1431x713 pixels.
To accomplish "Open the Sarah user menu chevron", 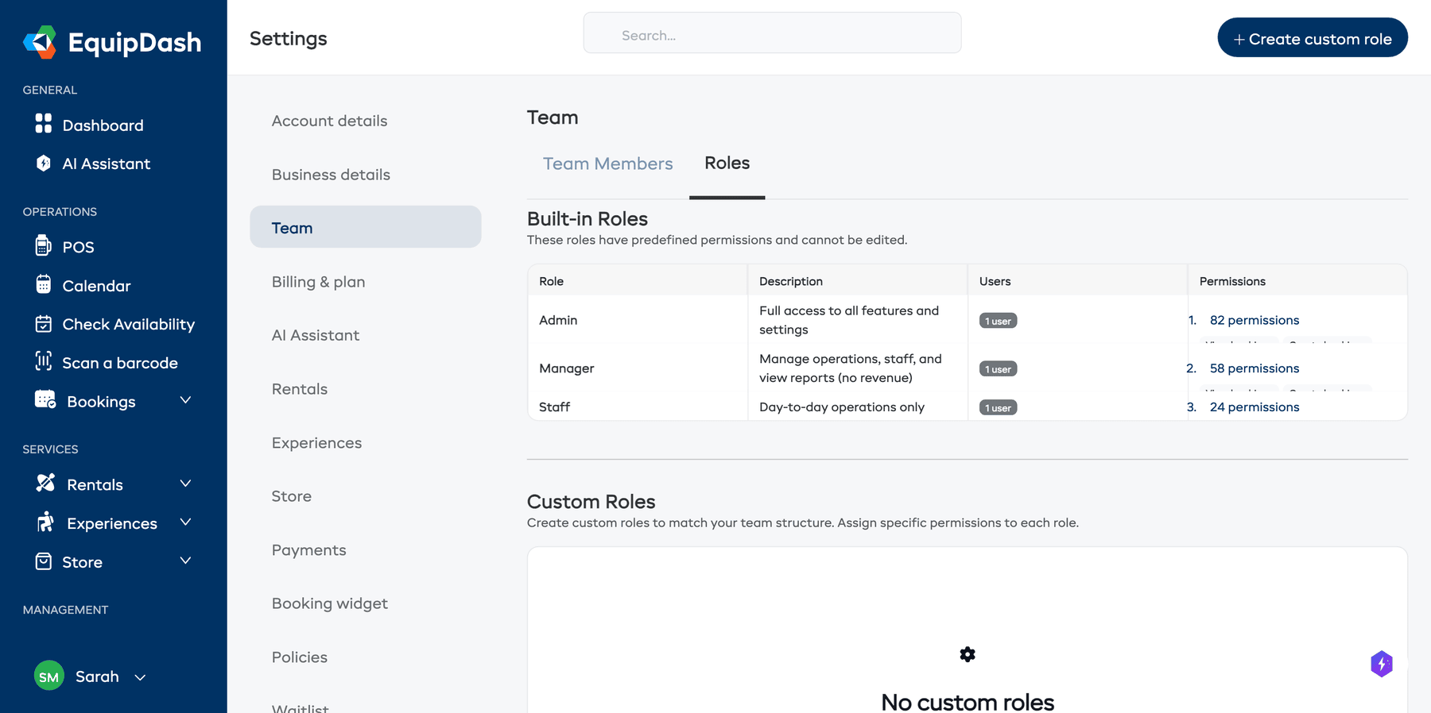I will tap(140, 677).
